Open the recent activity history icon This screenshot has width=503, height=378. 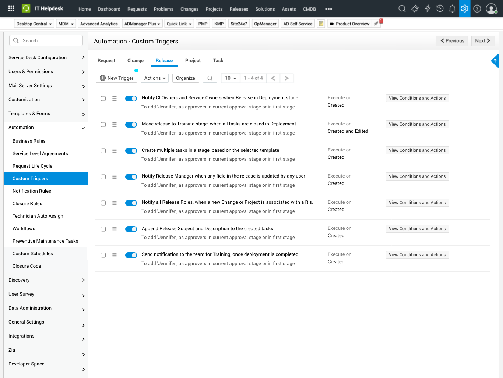440,8
